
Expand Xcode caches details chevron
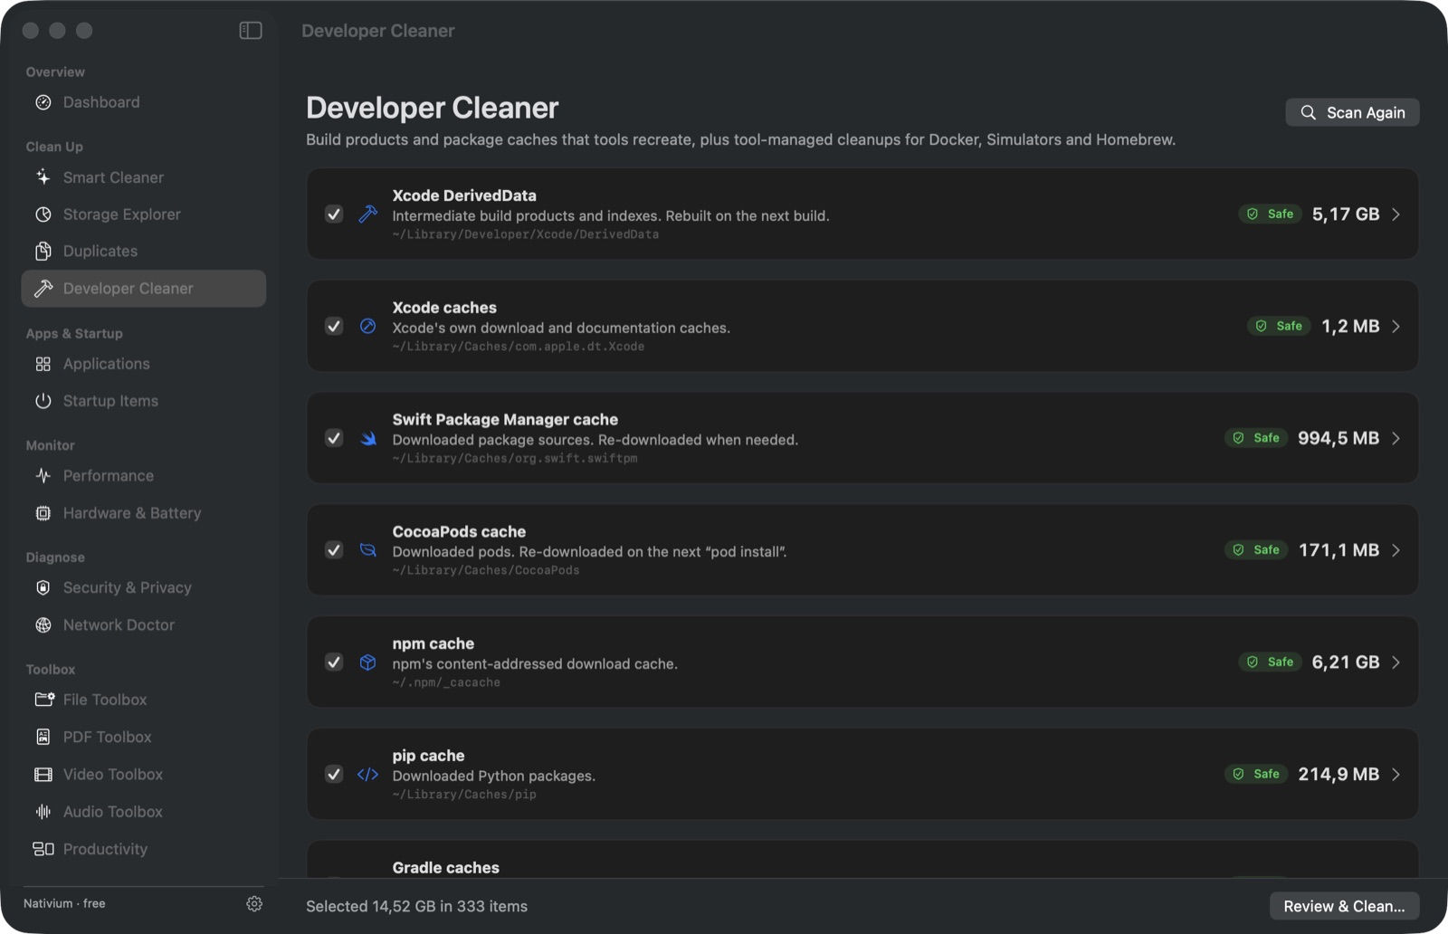click(1396, 326)
